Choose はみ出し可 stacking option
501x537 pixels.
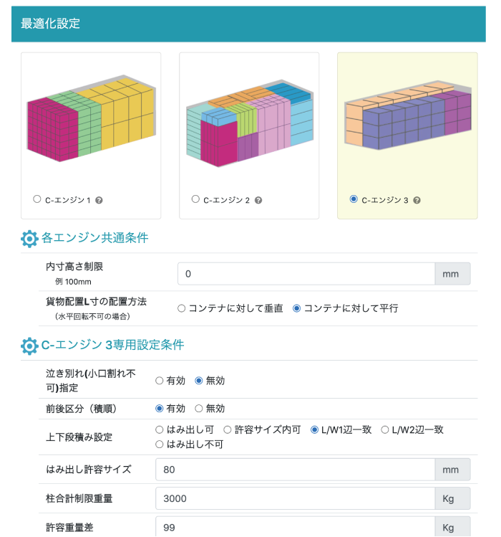click(160, 429)
